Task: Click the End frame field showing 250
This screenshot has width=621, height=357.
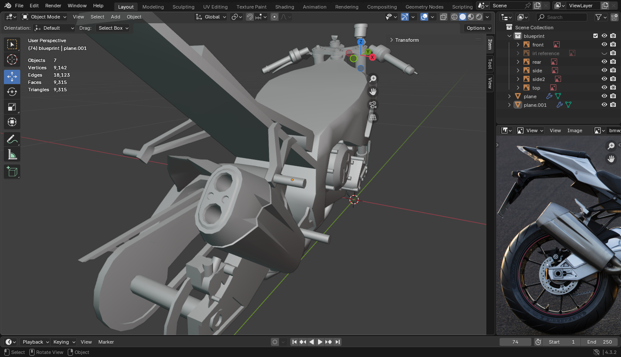Action: point(599,342)
